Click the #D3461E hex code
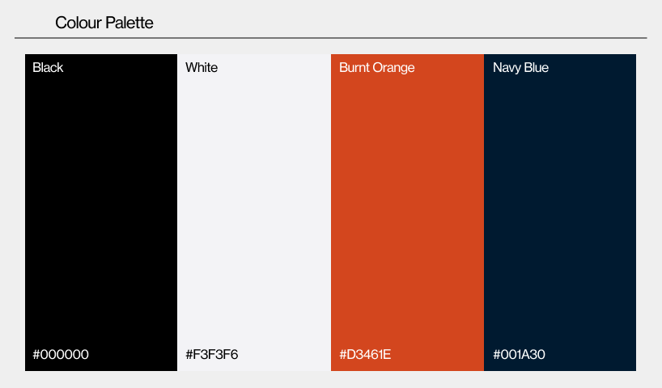Viewport: 662px width, 388px height. 365,354
